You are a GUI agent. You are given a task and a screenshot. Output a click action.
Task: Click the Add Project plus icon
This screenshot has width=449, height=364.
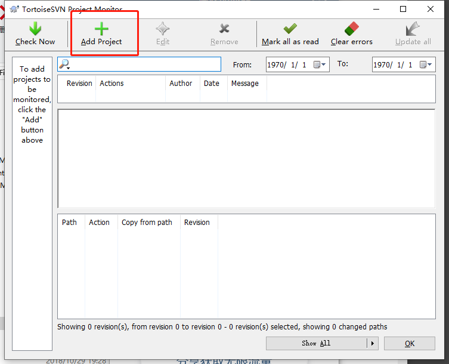pos(101,29)
